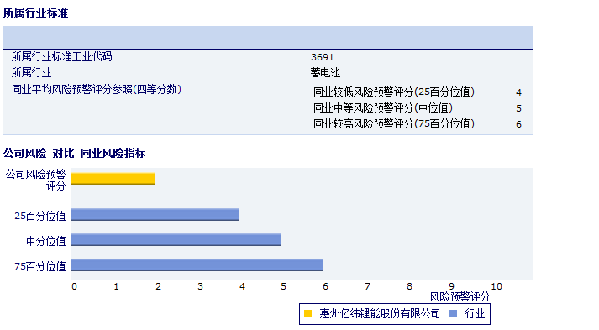Select the 中分位值 blue bar
599x330 pixels.
[176, 240]
